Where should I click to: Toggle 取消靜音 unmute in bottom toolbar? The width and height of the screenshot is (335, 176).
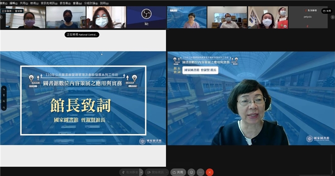[x=129, y=172]
